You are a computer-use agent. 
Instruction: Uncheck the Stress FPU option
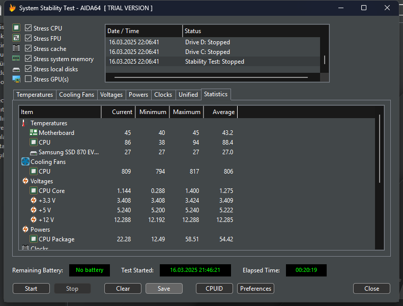pos(28,38)
